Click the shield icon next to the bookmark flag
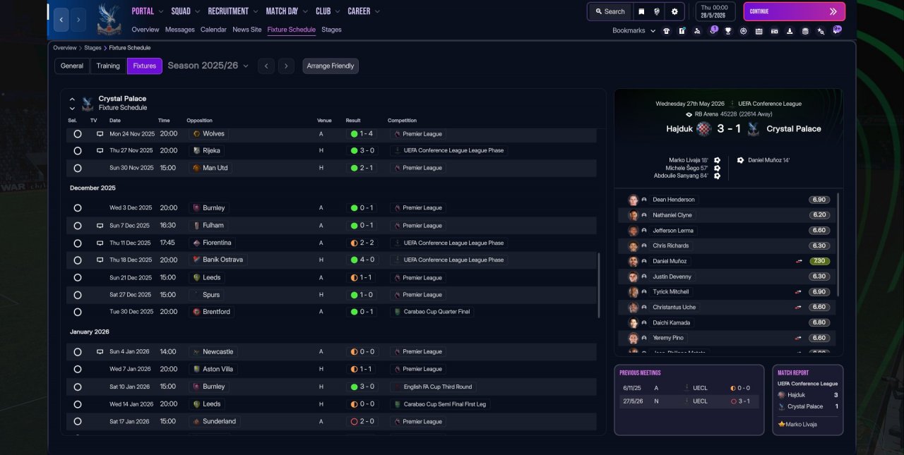The image size is (904, 455). pyautogui.click(x=657, y=11)
